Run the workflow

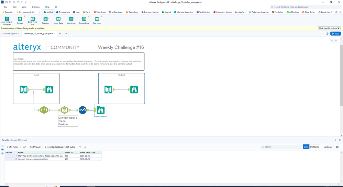pyautogui.click(x=335, y=34)
